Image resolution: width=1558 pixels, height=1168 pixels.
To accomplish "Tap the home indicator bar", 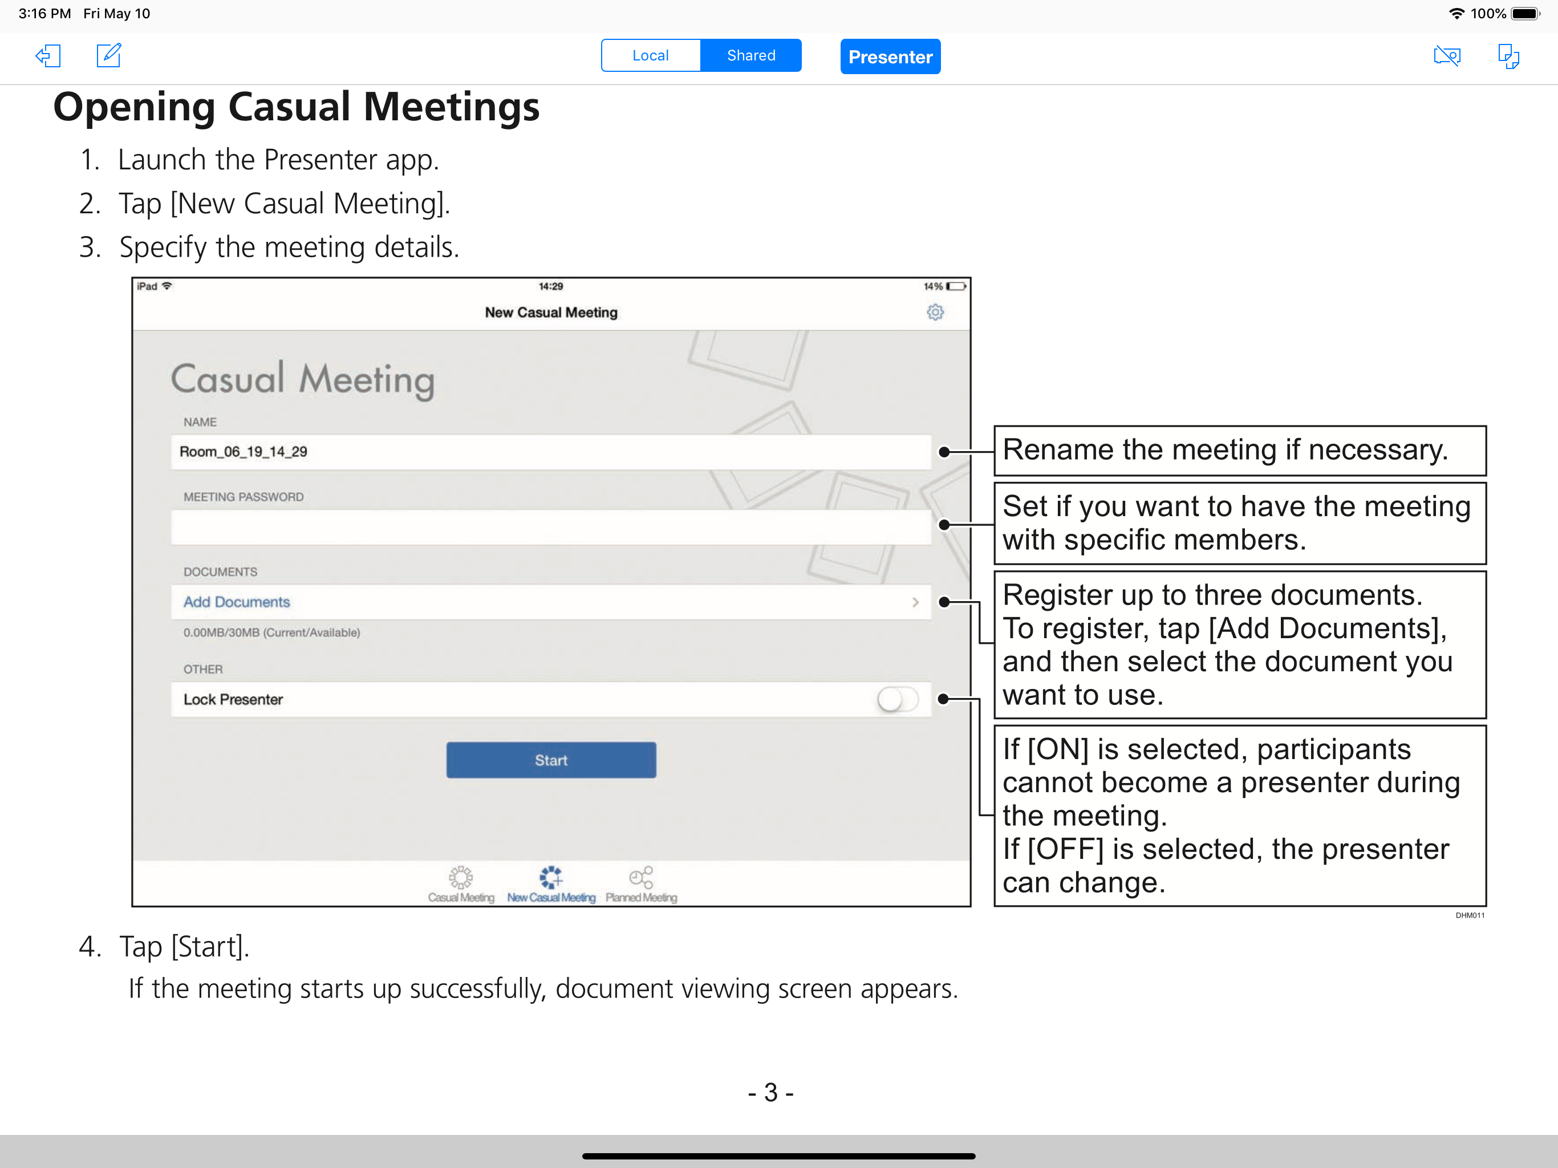I will pos(778,1156).
